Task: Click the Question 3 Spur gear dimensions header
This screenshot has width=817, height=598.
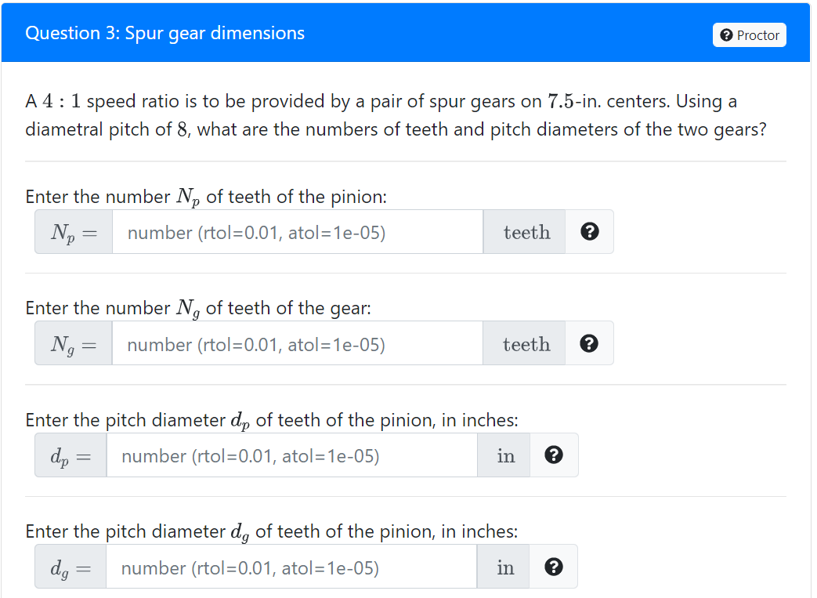Action: click(x=164, y=33)
